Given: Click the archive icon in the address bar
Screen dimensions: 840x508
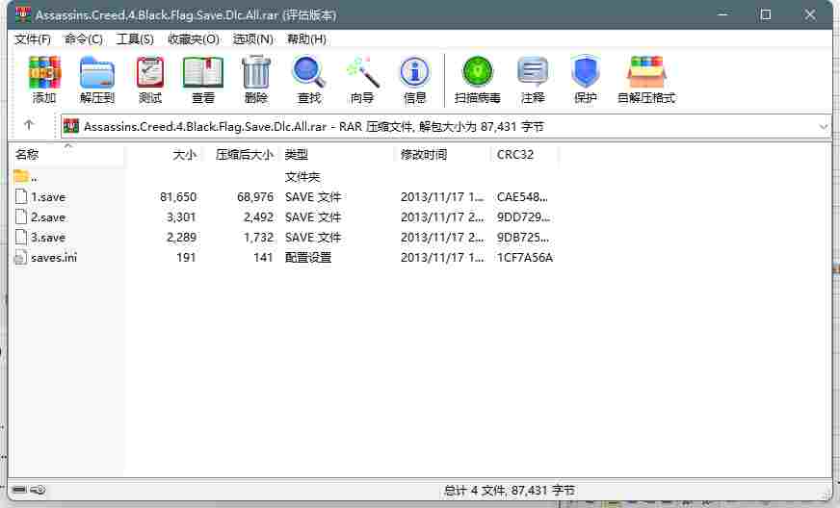Looking at the screenshot, I should click(x=71, y=126).
